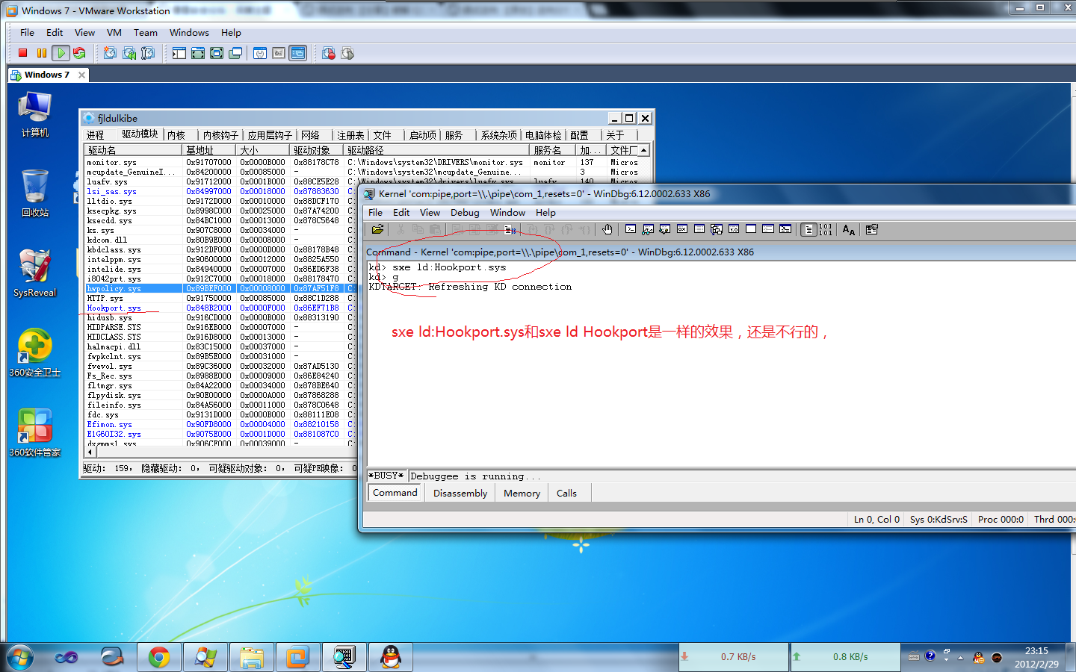
Task: Close the Windows 7 VM tab
Action: click(x=81, y=75)
